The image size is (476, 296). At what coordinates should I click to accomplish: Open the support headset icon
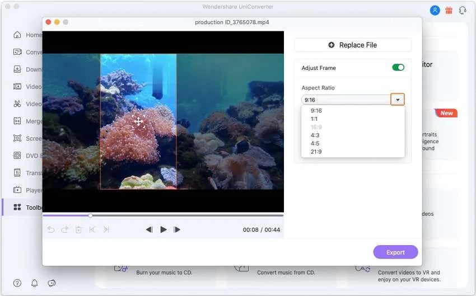coord(463,11)
